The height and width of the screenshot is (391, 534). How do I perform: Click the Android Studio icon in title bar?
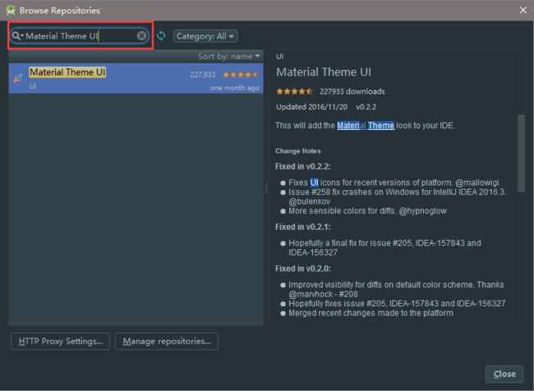tap(11, 10)
